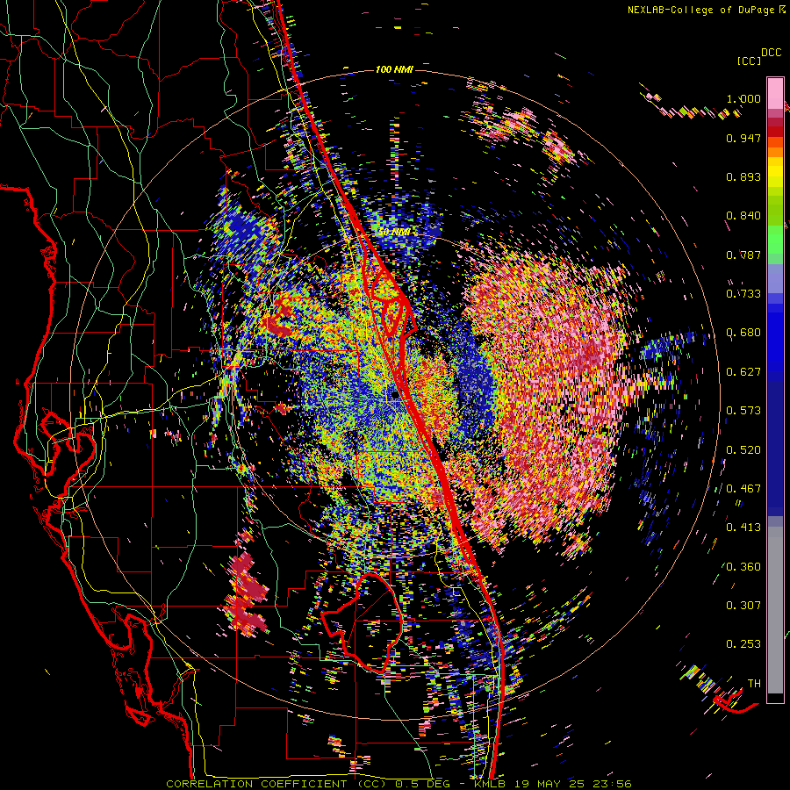Click the 0.627 legend value
Screen dimensions: 790x790
pos(743,372)
